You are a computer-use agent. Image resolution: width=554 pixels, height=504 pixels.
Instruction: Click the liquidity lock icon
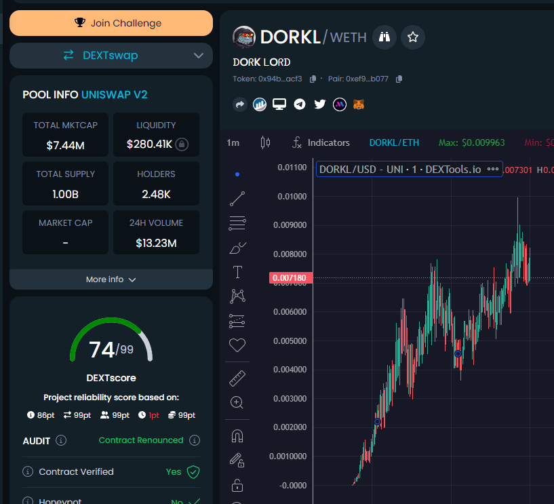click(182, 144)
